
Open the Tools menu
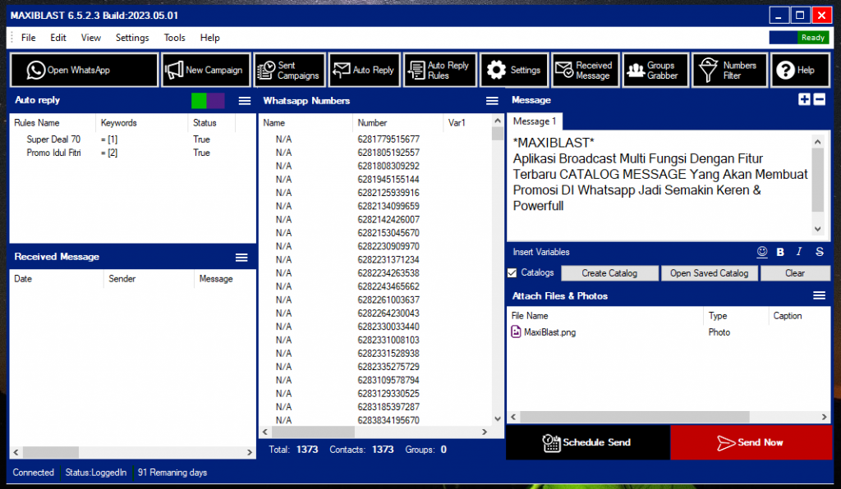(174, 38)
